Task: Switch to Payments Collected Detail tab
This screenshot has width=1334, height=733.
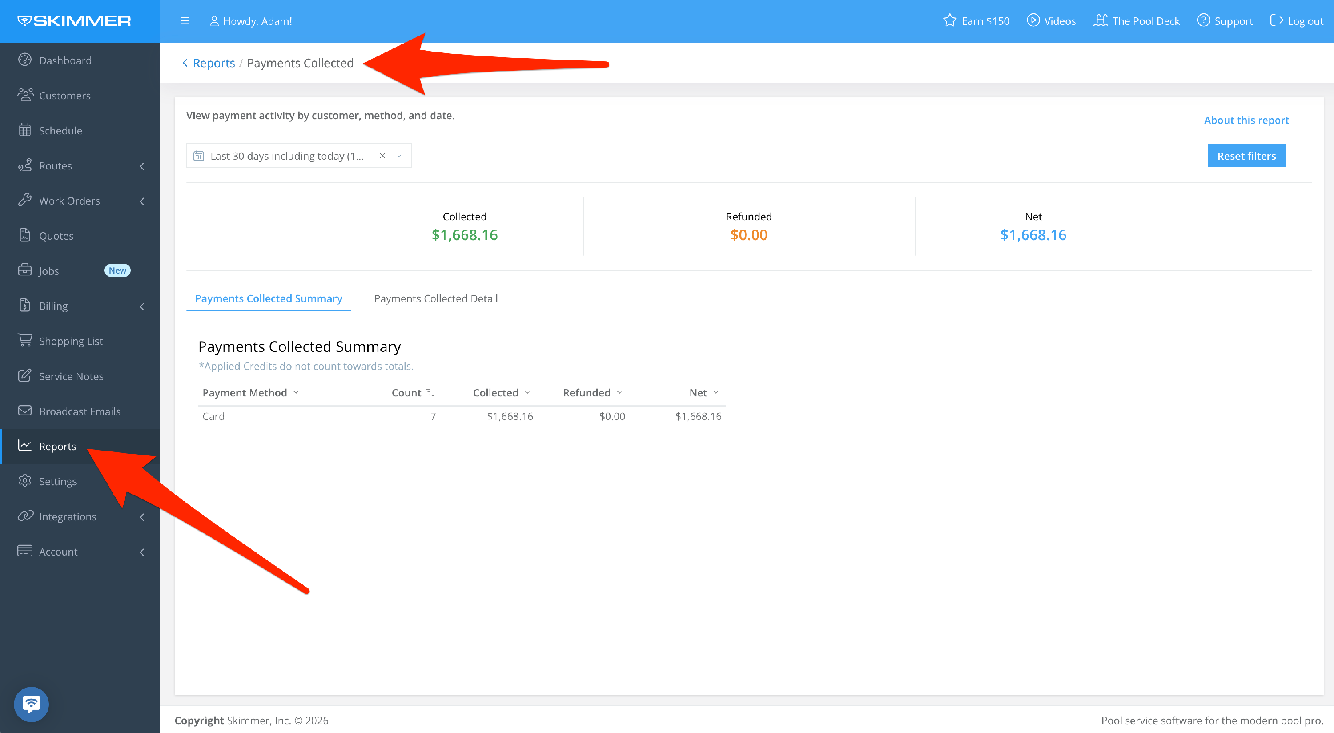Action: [435, 298]
